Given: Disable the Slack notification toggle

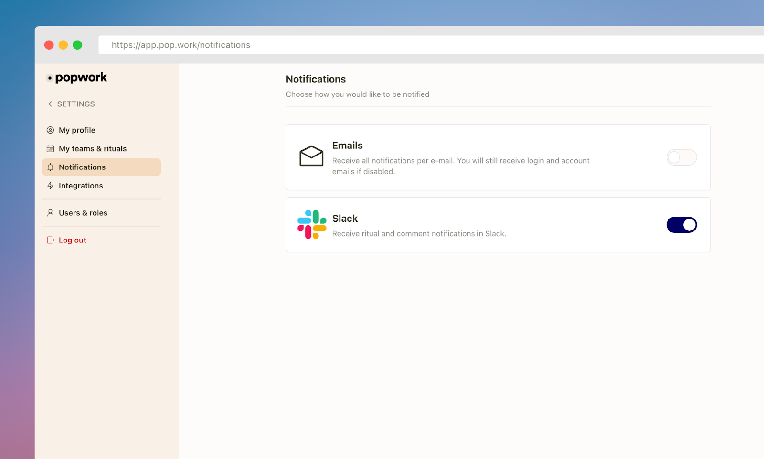Looking at the screenshot, I should (x=681, y=225).
